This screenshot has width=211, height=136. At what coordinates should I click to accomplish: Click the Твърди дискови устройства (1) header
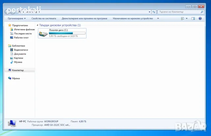(x=60, y=25)
